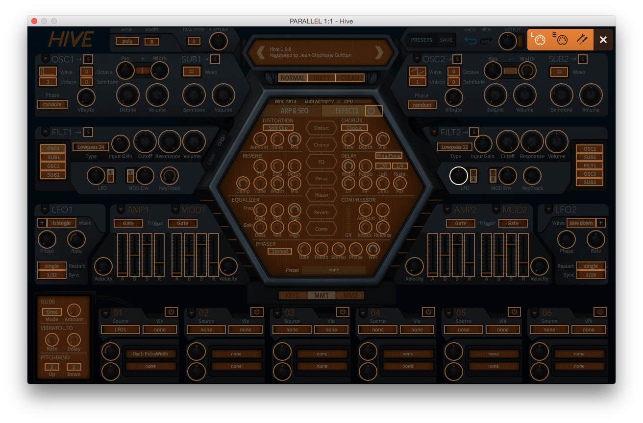
Task: Click the plus button beside LFO2 saw down
Action: pyautogui.click(x=600, y=223)
